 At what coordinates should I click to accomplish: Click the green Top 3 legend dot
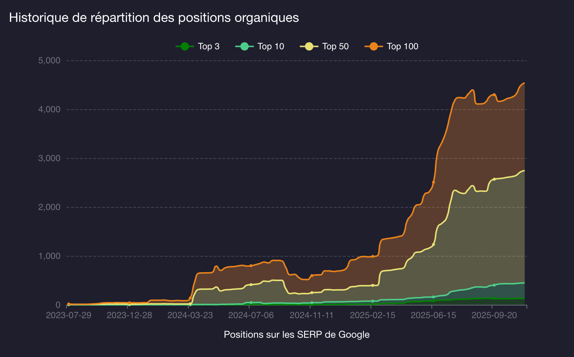(185, 46)
